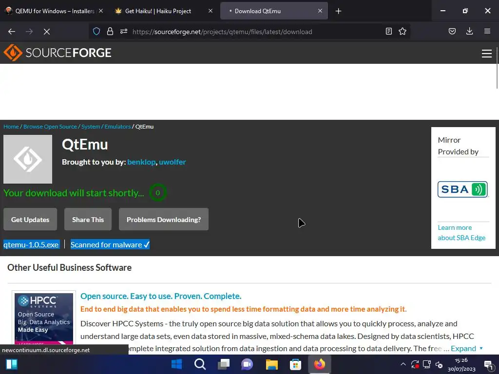The height and width of the screenshot is (374, 499).
Task: Open the clock and date 15:26
Action: 461,364
